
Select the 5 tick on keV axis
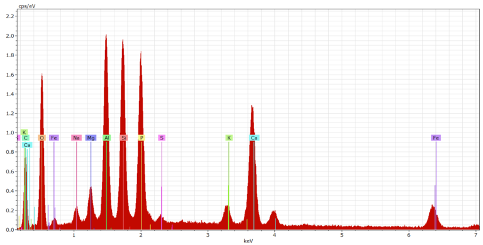pos(342,235)
